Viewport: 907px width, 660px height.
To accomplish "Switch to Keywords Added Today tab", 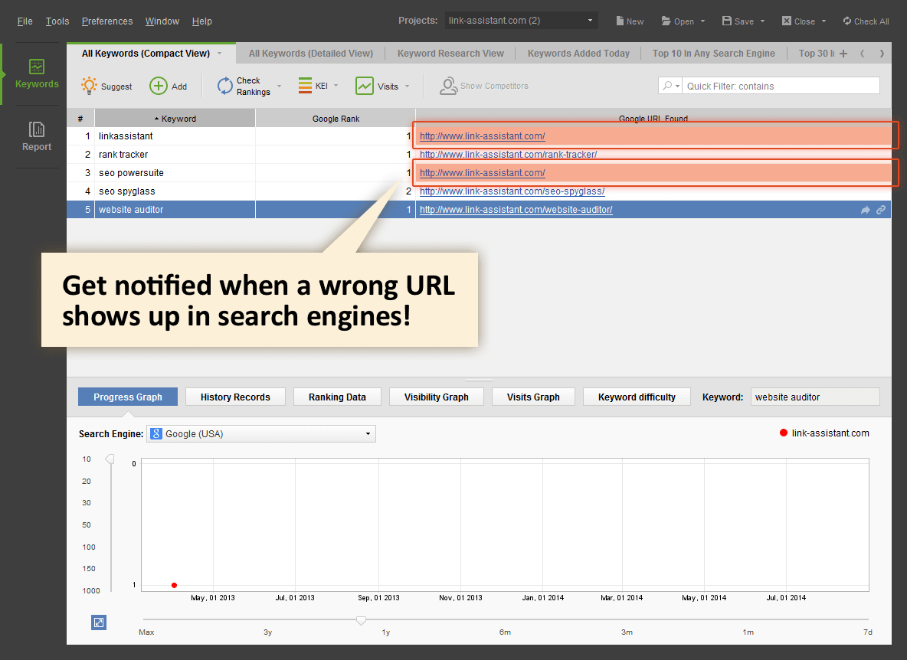I will 578,53.
